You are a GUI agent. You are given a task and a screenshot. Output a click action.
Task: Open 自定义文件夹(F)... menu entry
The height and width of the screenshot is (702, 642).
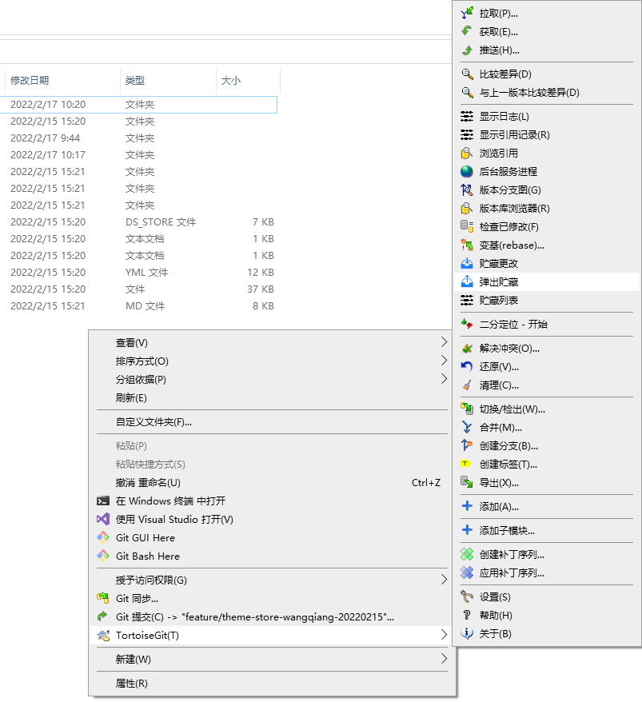[x=272, y=421]
